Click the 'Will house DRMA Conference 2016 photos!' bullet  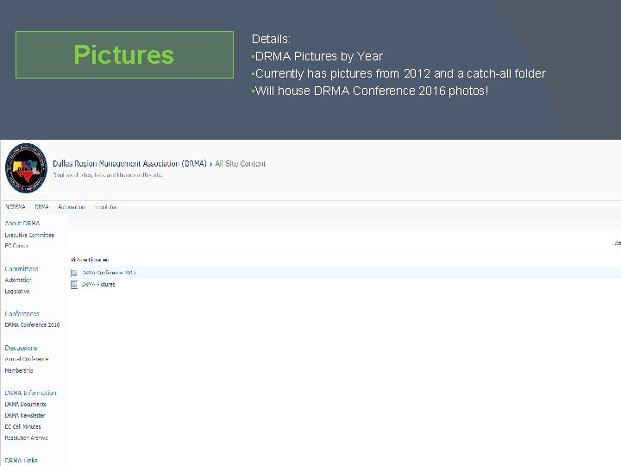pos(370,91)
